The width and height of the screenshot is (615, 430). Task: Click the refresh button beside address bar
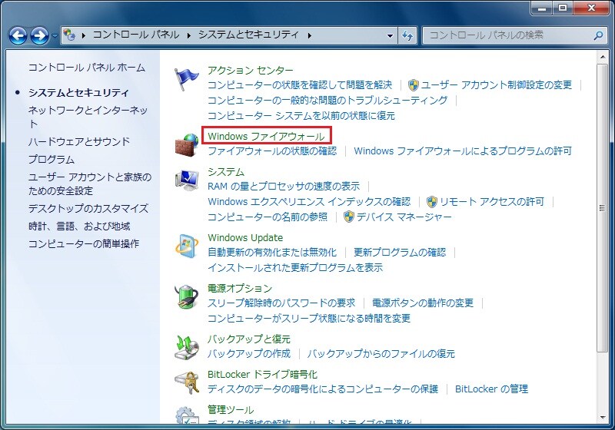pos(407,35)
